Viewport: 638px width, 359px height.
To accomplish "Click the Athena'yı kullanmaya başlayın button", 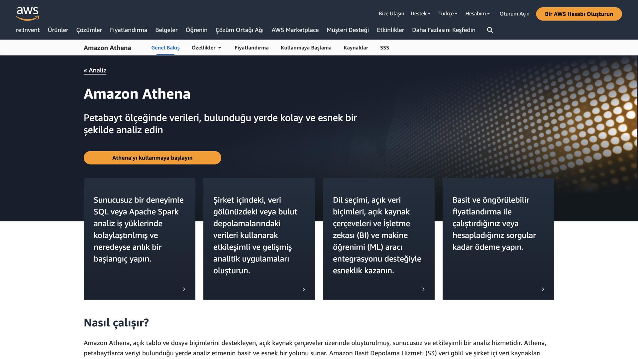I will coord(152,158).
